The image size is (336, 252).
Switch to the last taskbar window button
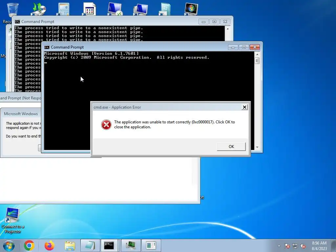coord(151,245)
